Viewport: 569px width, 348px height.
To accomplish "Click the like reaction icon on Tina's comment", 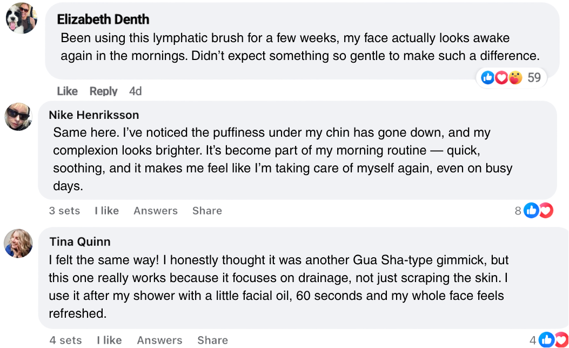I will tap(547, 340).
